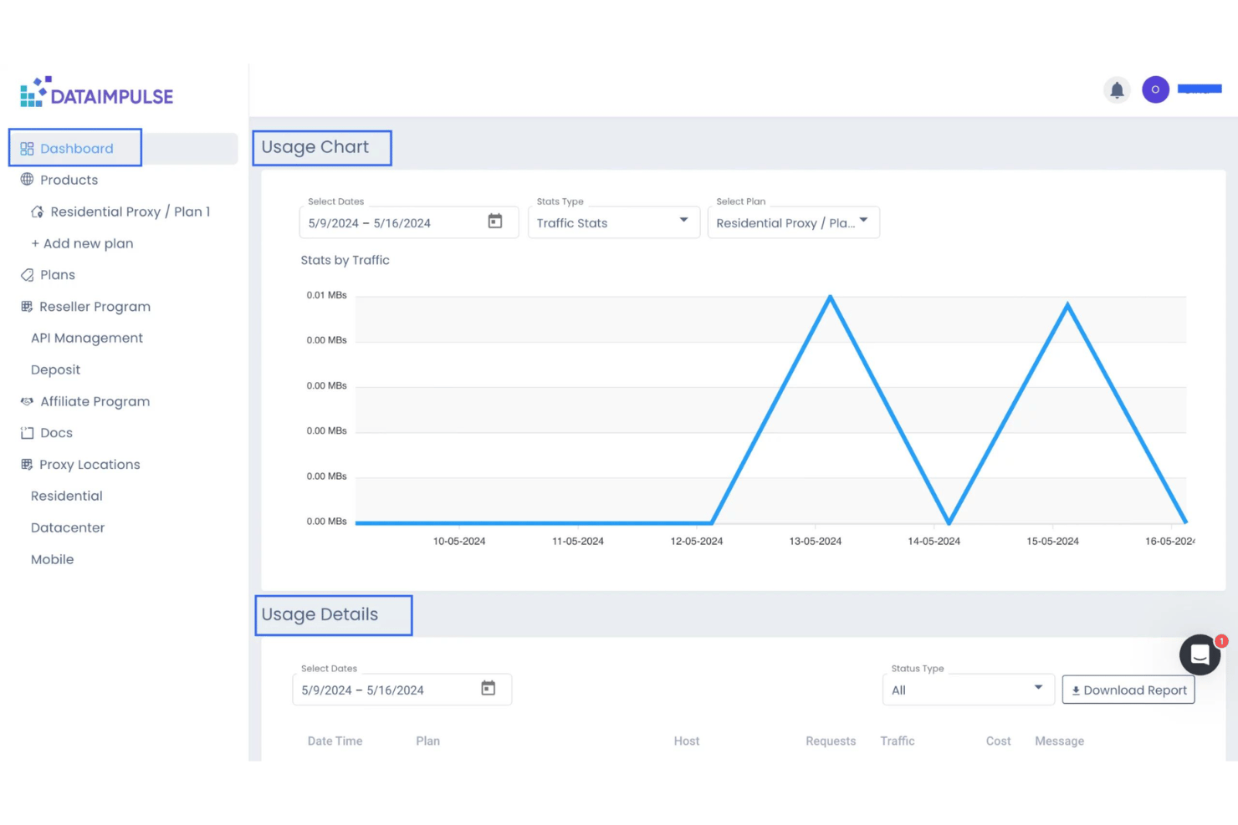Open Residential Proxy / Plan 1
The width and height of the screenshot is (1238, 825).
point(130,211)
